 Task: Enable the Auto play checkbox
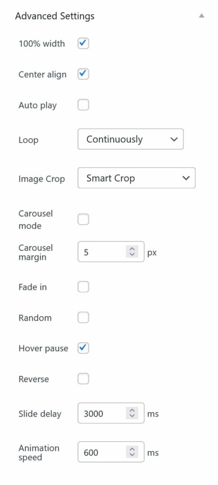tap(83, 105)
